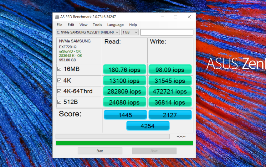266x167 pixels.
Task: Click the read score 1445
Action: coord(125,115)
